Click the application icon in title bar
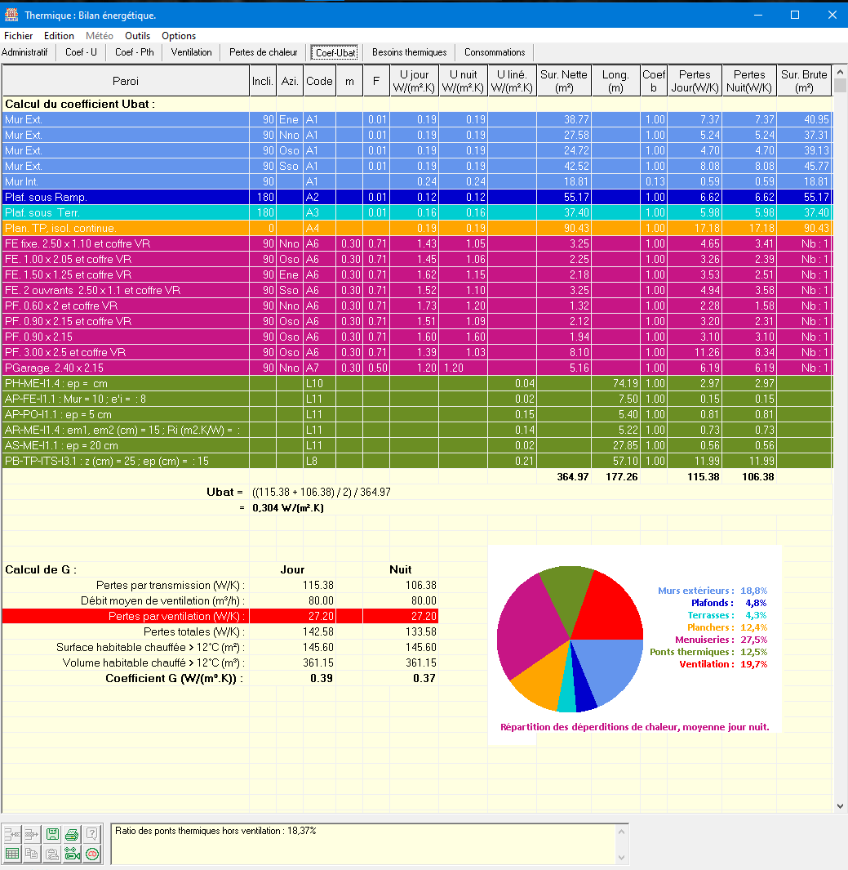This screenshot has height=870, width=848. [x=11, y=15]
